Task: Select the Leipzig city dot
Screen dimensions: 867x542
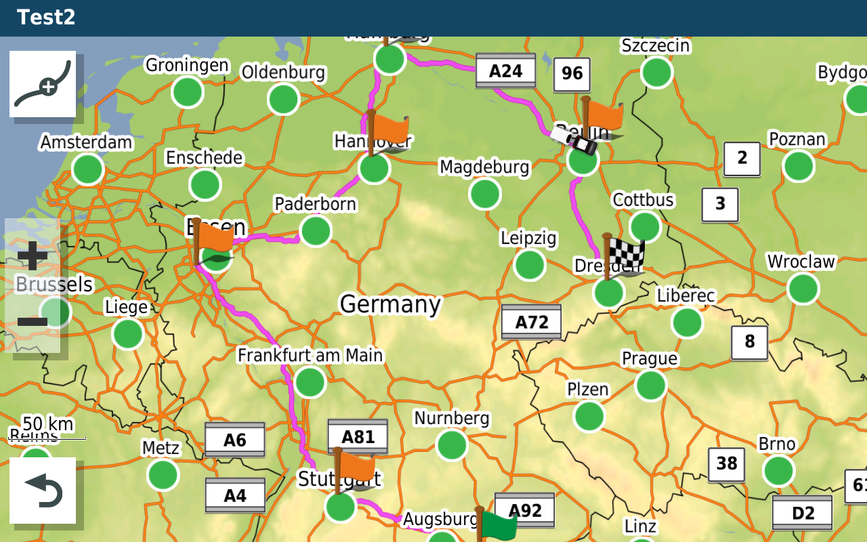Action: click(530, 265)
